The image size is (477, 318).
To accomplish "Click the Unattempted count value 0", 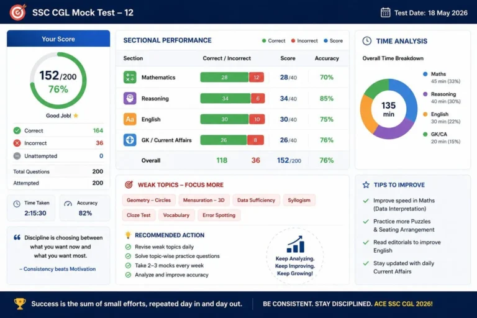I will pyautogui.click(x=101, y=156).
